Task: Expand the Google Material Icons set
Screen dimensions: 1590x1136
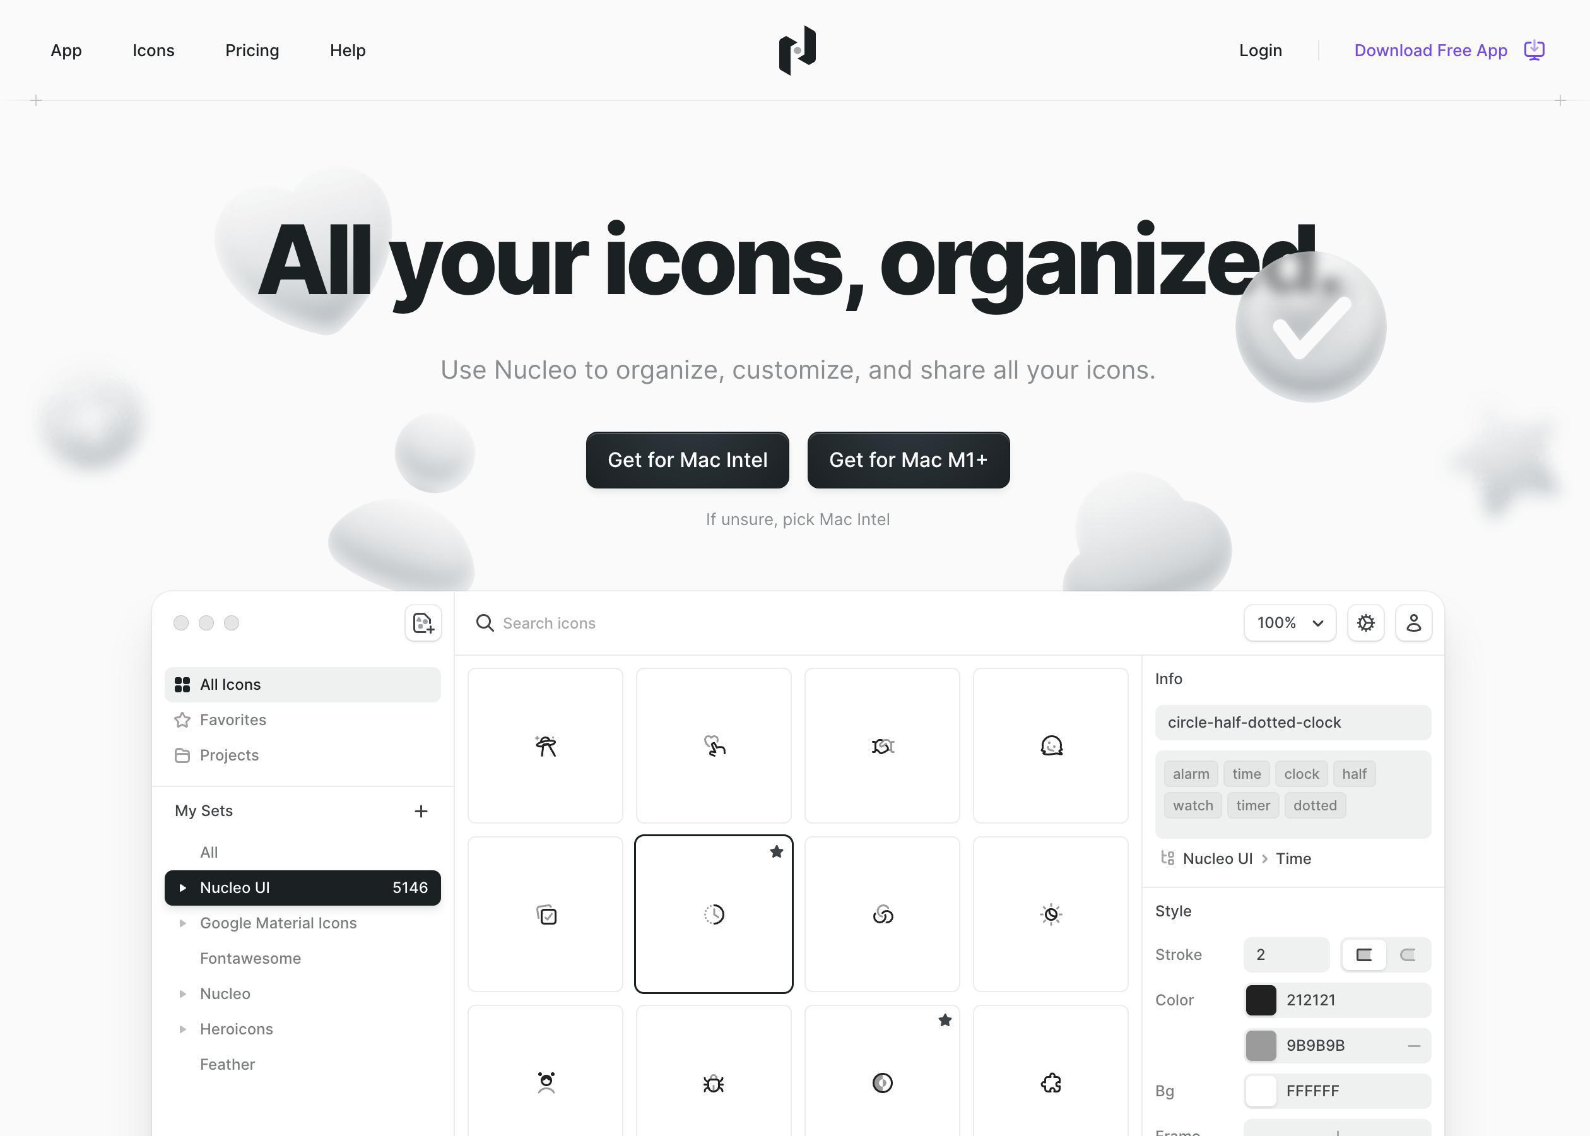Action: tap(184, 922)
